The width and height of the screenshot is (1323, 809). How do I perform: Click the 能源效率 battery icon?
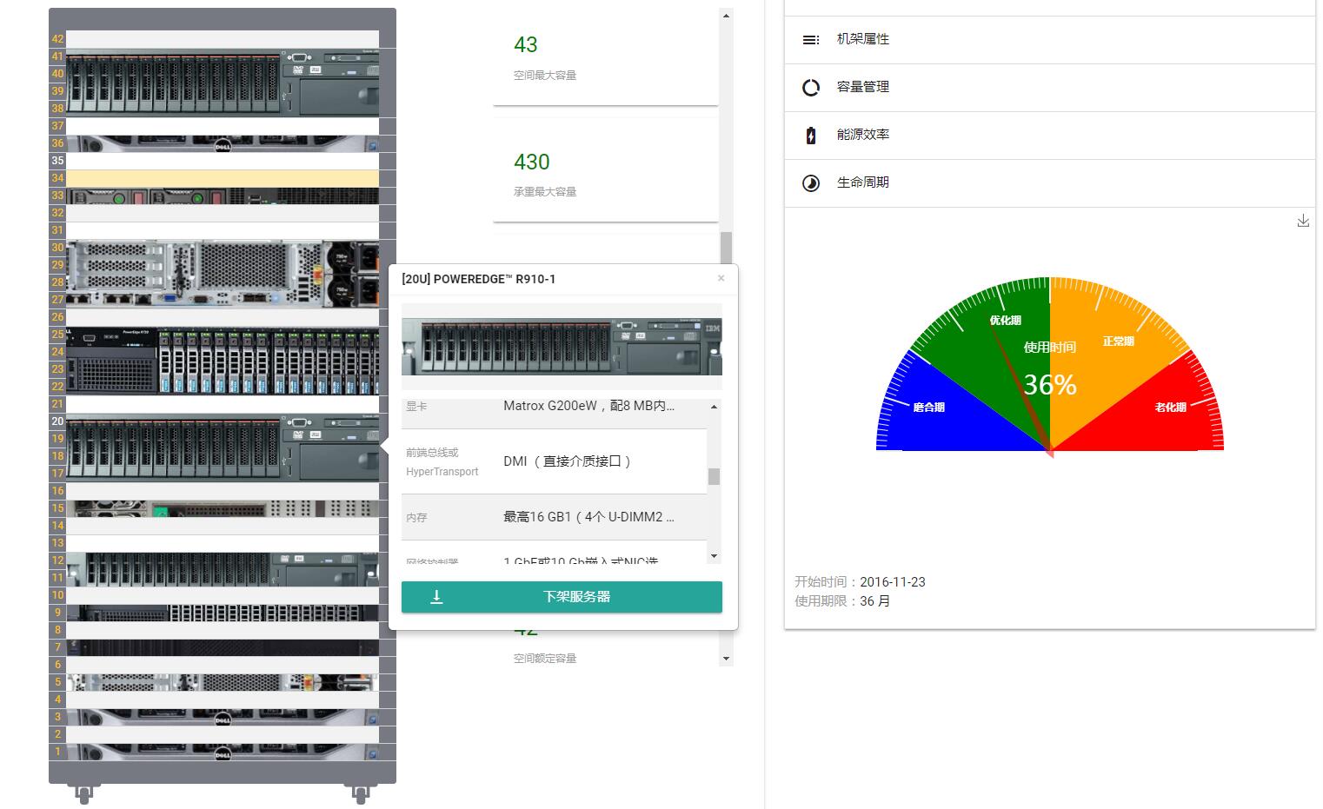(810, 135)
